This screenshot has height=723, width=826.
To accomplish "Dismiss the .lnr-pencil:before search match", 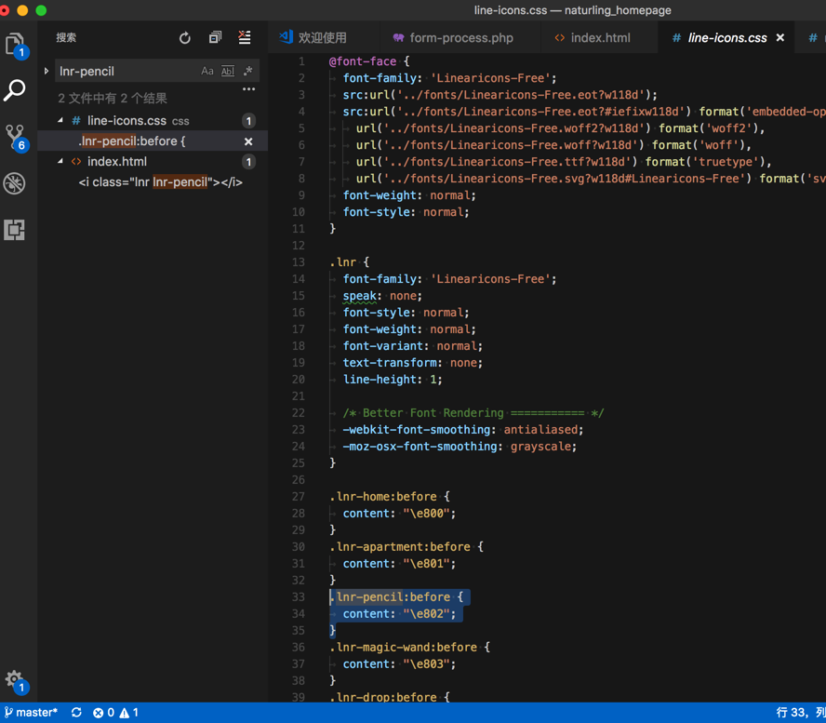I will (248, 141).
